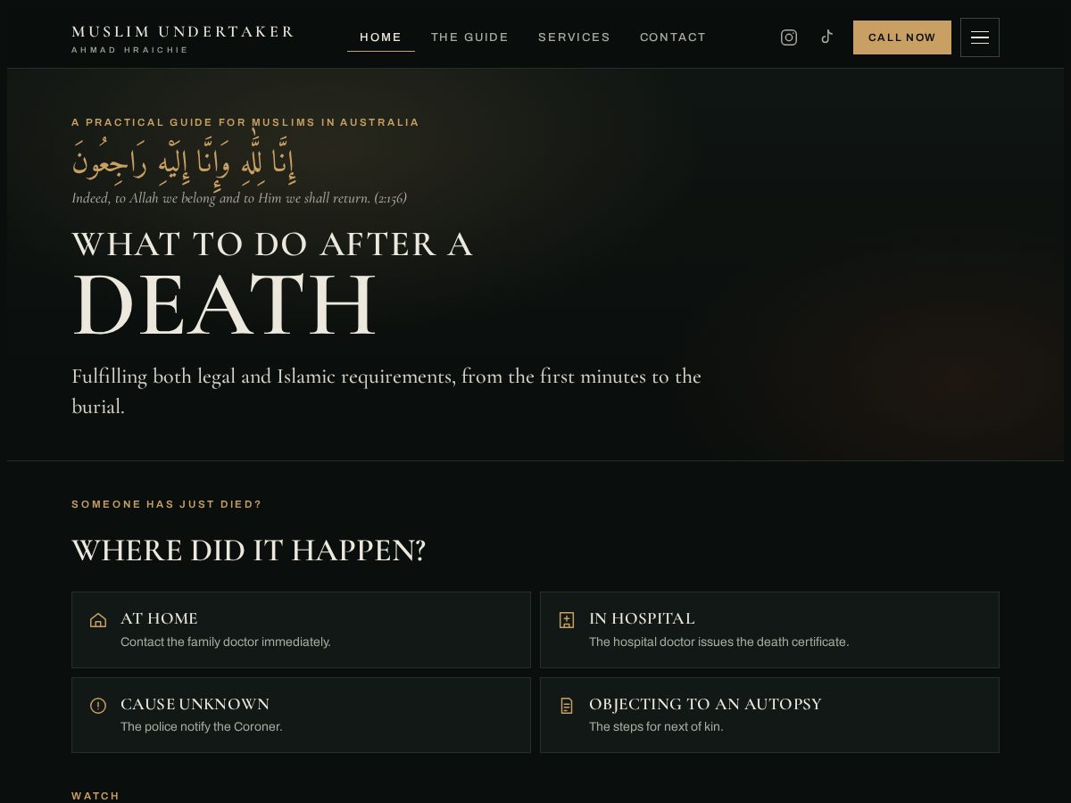Select Objecting to an Autopsy heading

coord(705,704)
